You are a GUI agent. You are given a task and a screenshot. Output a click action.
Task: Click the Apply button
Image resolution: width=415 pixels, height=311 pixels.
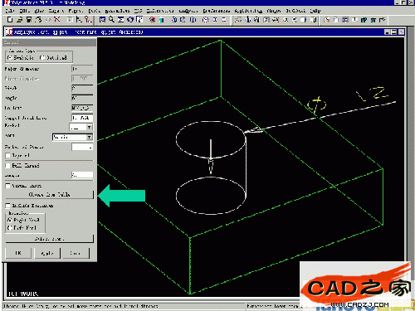coord(47,253)
